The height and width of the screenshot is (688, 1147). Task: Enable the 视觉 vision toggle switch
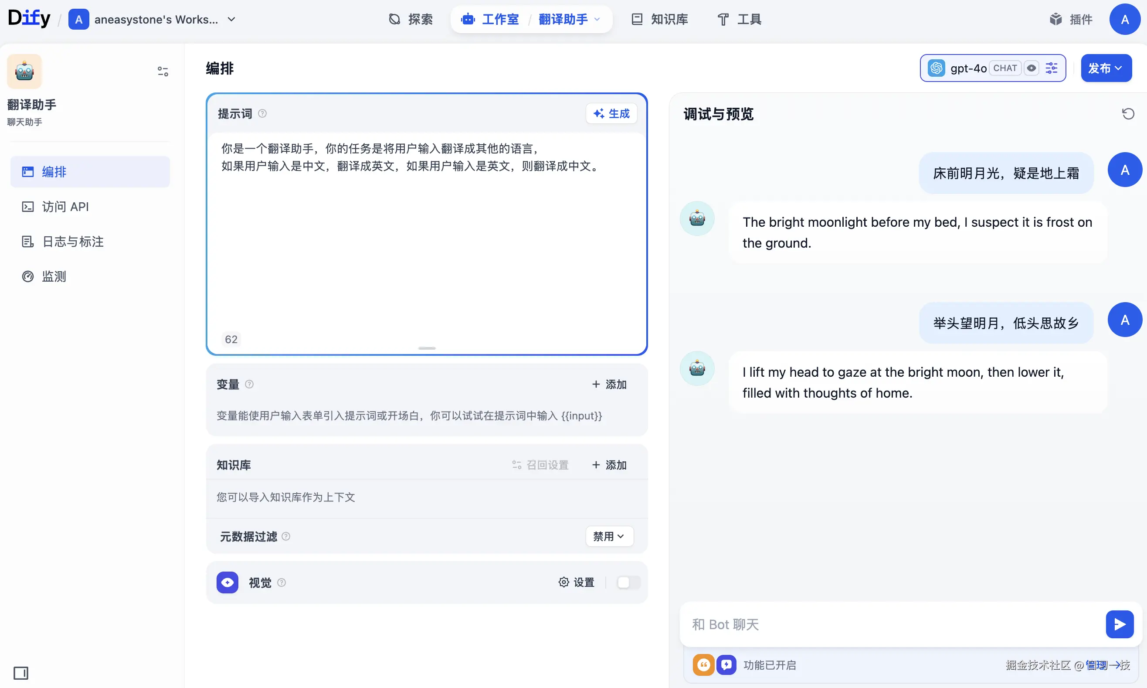tap(628, 582)
